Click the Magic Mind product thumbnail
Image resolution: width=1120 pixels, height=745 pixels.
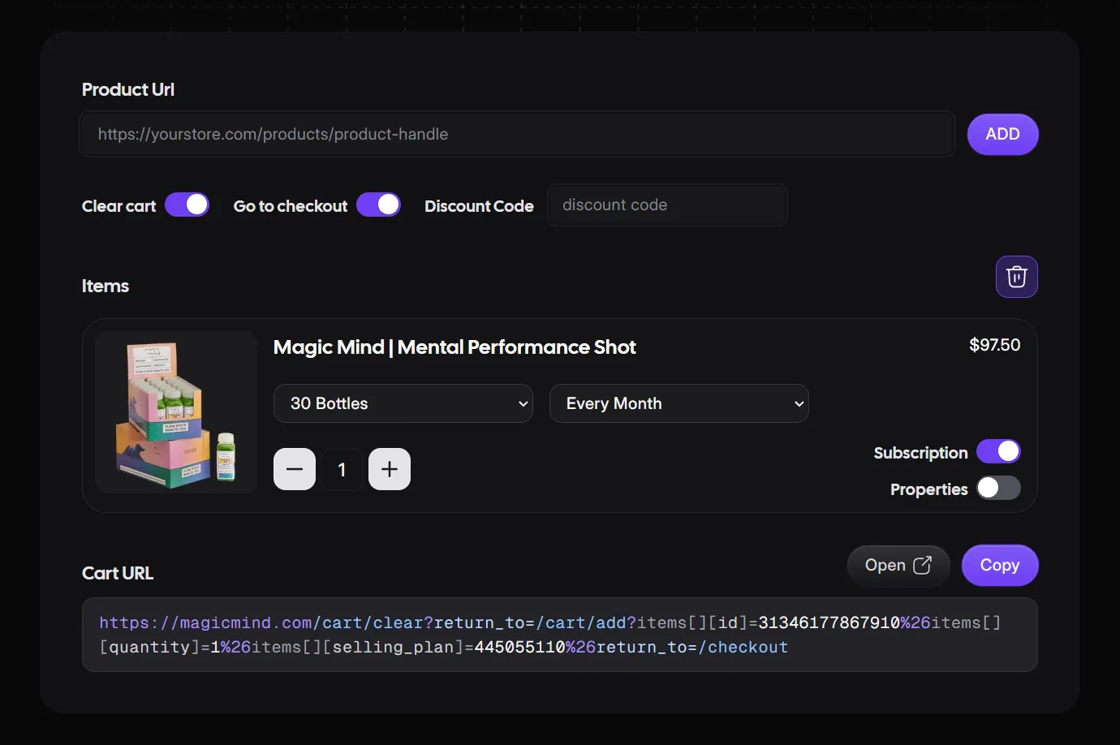tap(176, 412)
